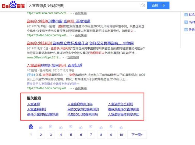Screen dimensions: 195x145
Task: Go to results page 10
Action: [x=121, y=135]
